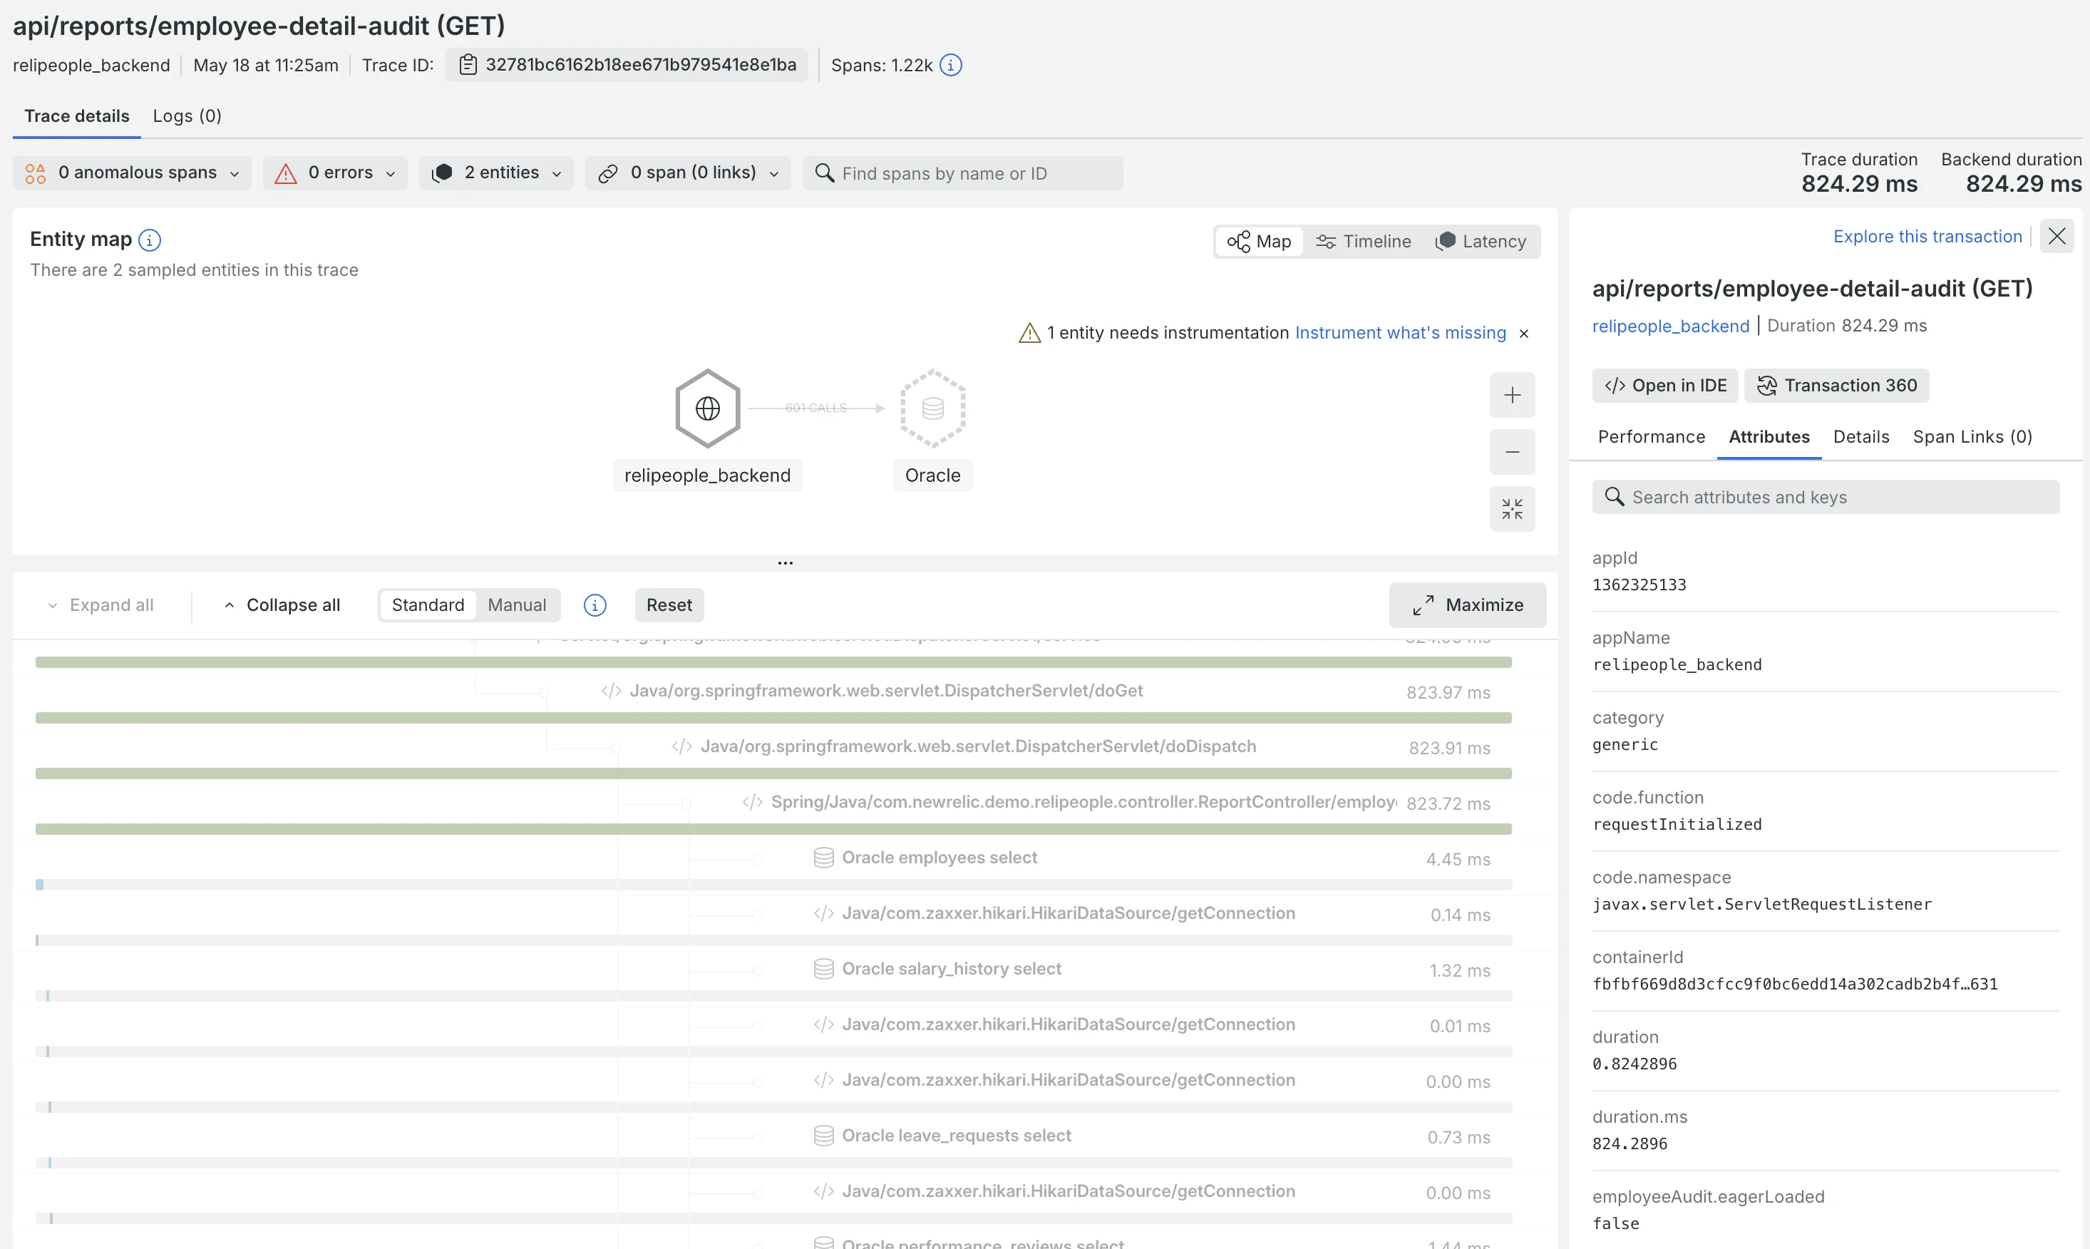Viewport: 2090px width, 1249px height.
Task: Select the Latency view toggle
Action: (1481, 242)
